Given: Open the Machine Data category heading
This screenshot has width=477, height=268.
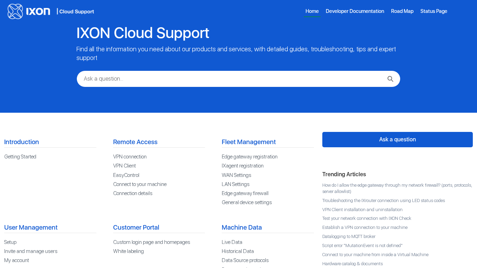Looking at the screenshot, I should [242, 228].
